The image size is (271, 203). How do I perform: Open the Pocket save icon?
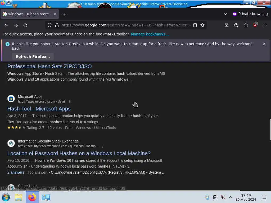227,25
